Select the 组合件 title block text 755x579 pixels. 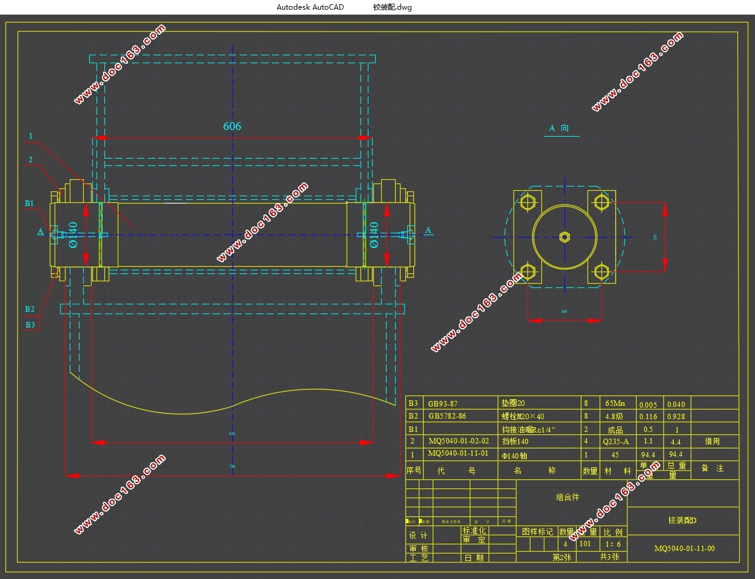(x=568, y=497)
